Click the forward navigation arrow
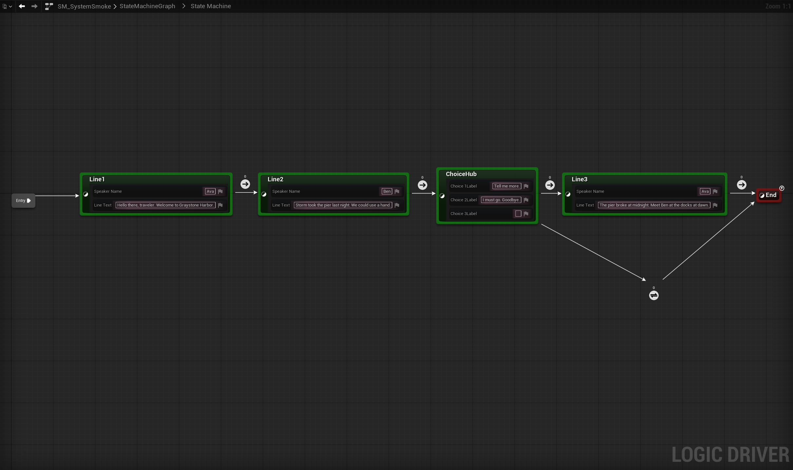793x470 pixels. coord(34,6)
